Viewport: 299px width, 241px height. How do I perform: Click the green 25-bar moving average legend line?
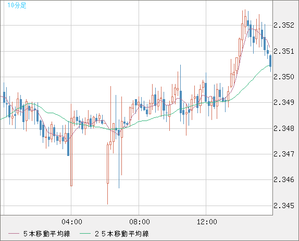(x=85, y=234)
